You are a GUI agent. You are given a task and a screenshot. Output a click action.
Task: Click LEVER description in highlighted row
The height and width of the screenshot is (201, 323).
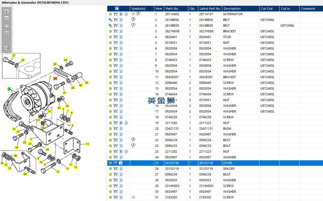(x=228, y=163)
